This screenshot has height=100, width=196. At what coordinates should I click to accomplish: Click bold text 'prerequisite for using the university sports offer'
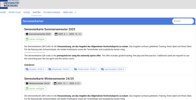tap(79, 56)
